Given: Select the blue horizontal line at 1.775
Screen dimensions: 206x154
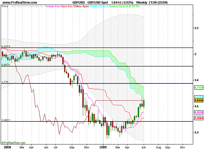Looking at the screenshot, I should (97, 83).
